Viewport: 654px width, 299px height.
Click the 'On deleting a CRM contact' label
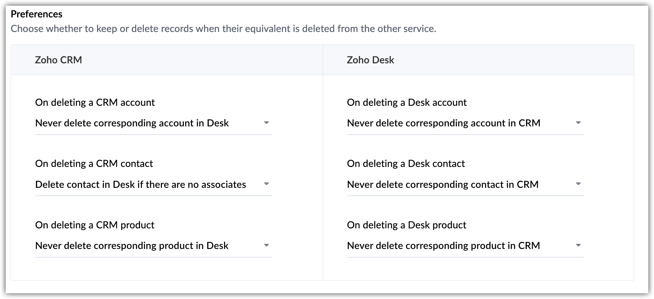pyautogui.click(x=94, y=164)
